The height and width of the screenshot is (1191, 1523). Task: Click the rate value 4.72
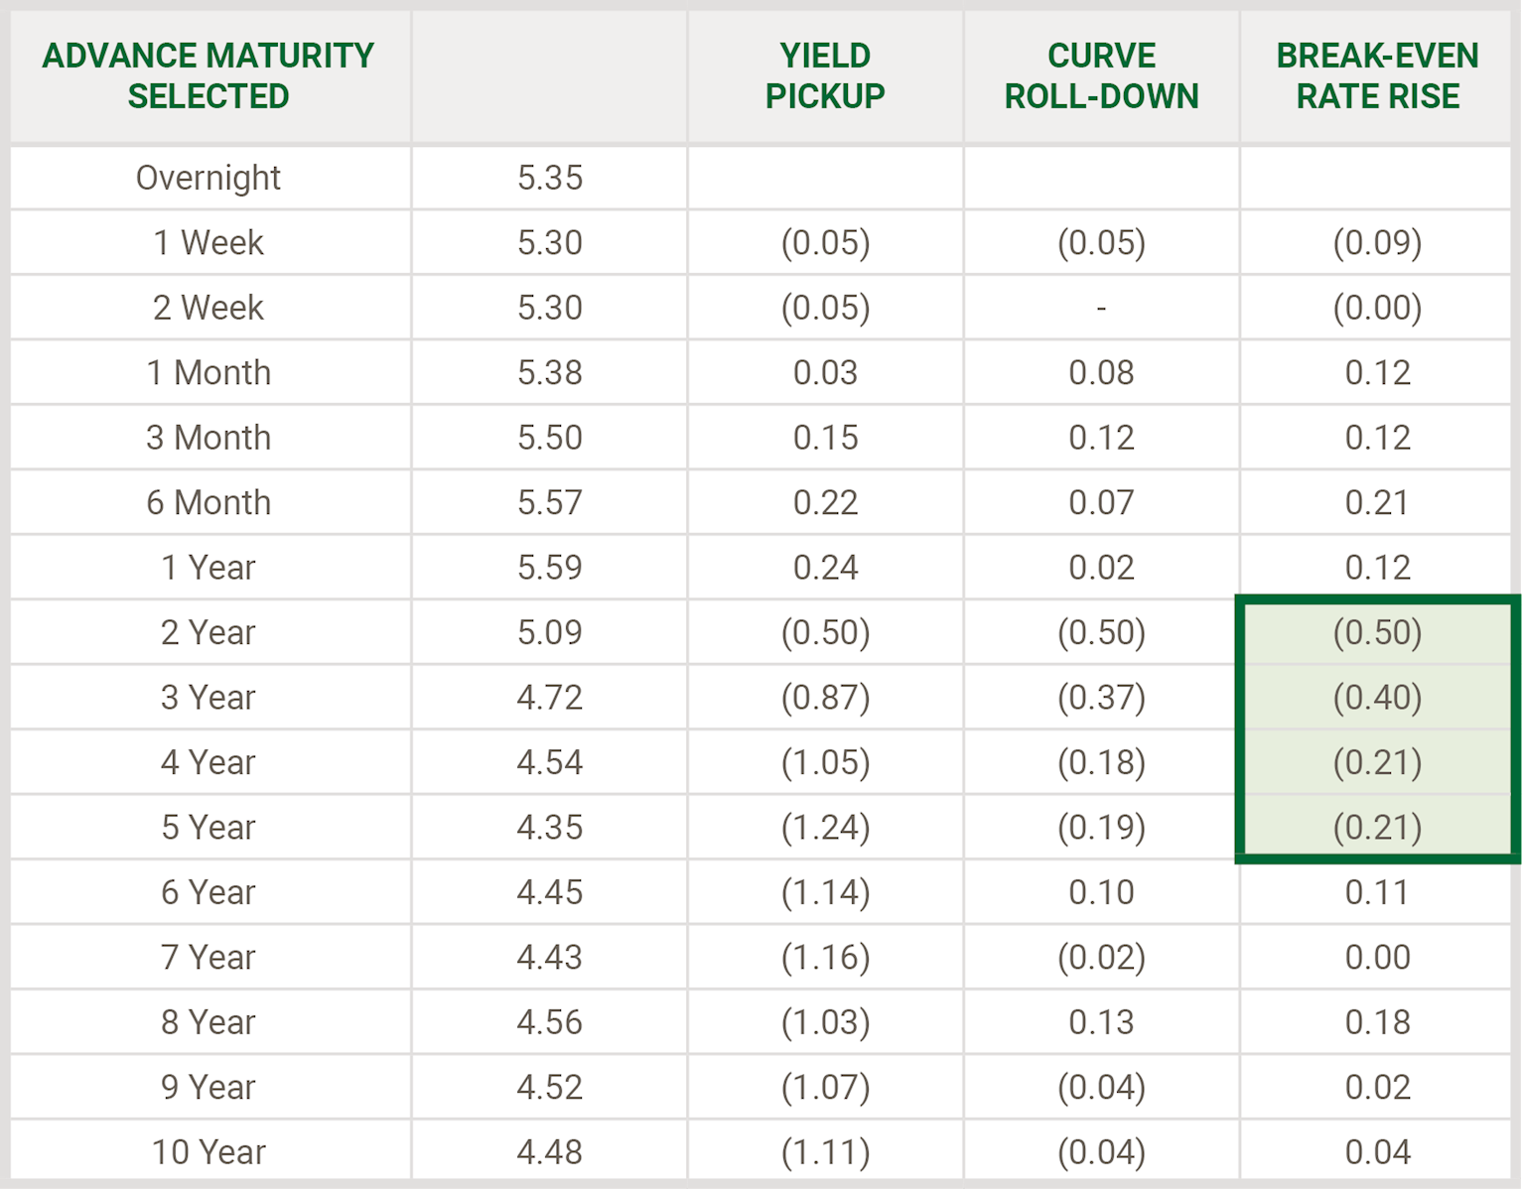(550, 698)
